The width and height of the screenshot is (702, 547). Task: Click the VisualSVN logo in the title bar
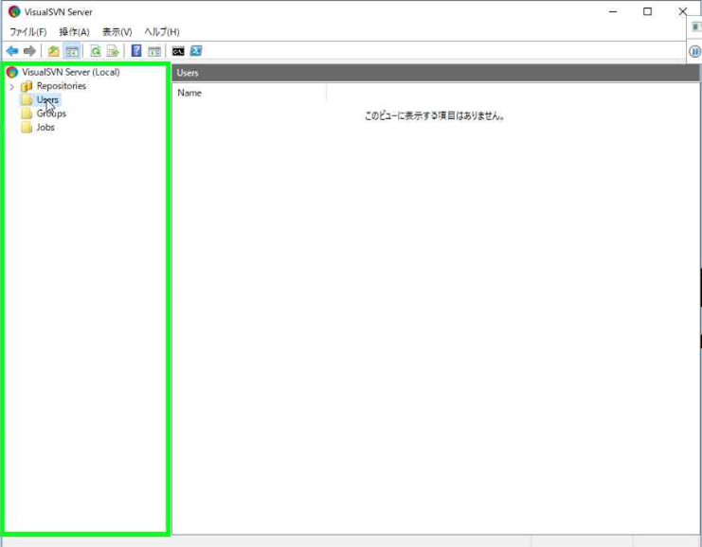point(14,12)
